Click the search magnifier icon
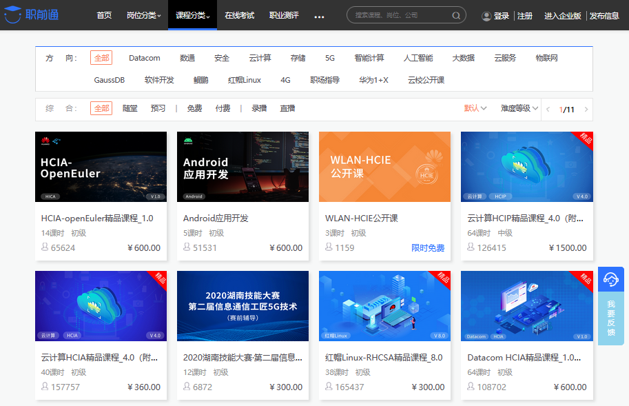Screen dimensions: 629x406 point(456,16)
